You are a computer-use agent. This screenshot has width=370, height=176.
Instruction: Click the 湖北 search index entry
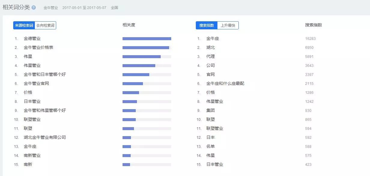pos(211,48)
